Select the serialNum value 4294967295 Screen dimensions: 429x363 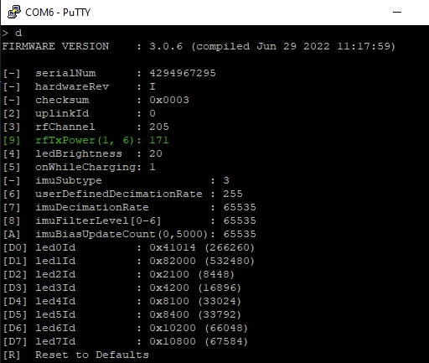coord(183,73)
